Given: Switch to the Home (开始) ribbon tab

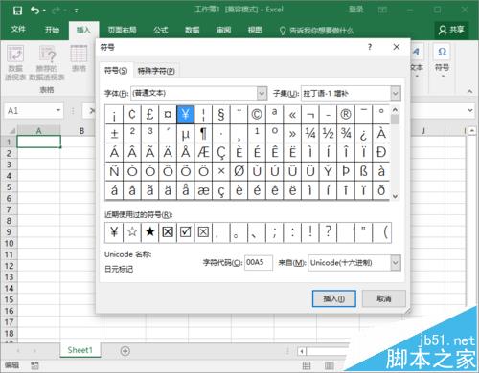Looking at the screenshot, I should click(x=52, y=30).
